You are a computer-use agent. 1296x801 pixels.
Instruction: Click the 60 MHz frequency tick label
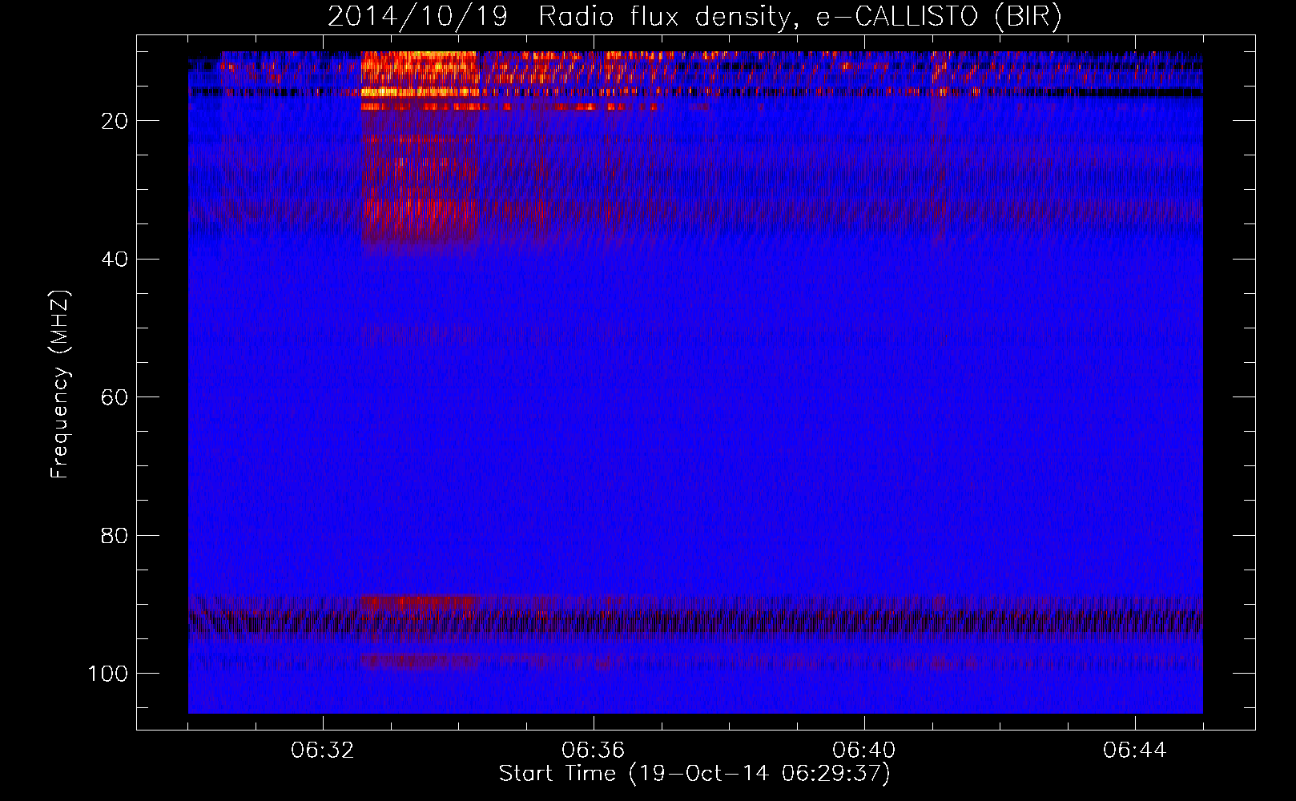[x=115, y=397]
